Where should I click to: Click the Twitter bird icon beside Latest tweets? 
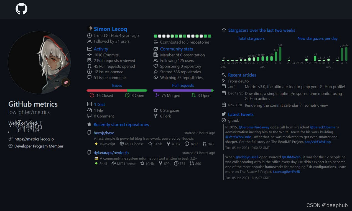(x=224, y=114)
